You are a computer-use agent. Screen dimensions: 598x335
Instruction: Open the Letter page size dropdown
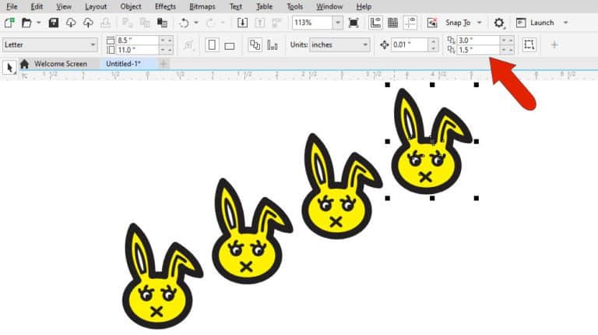pyautogui.click(x=93, y=45)
